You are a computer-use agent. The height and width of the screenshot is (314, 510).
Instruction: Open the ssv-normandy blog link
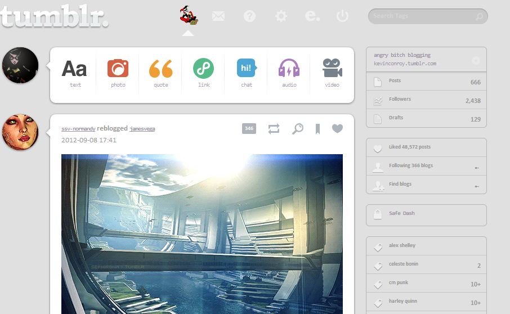(x=78, y=129)
